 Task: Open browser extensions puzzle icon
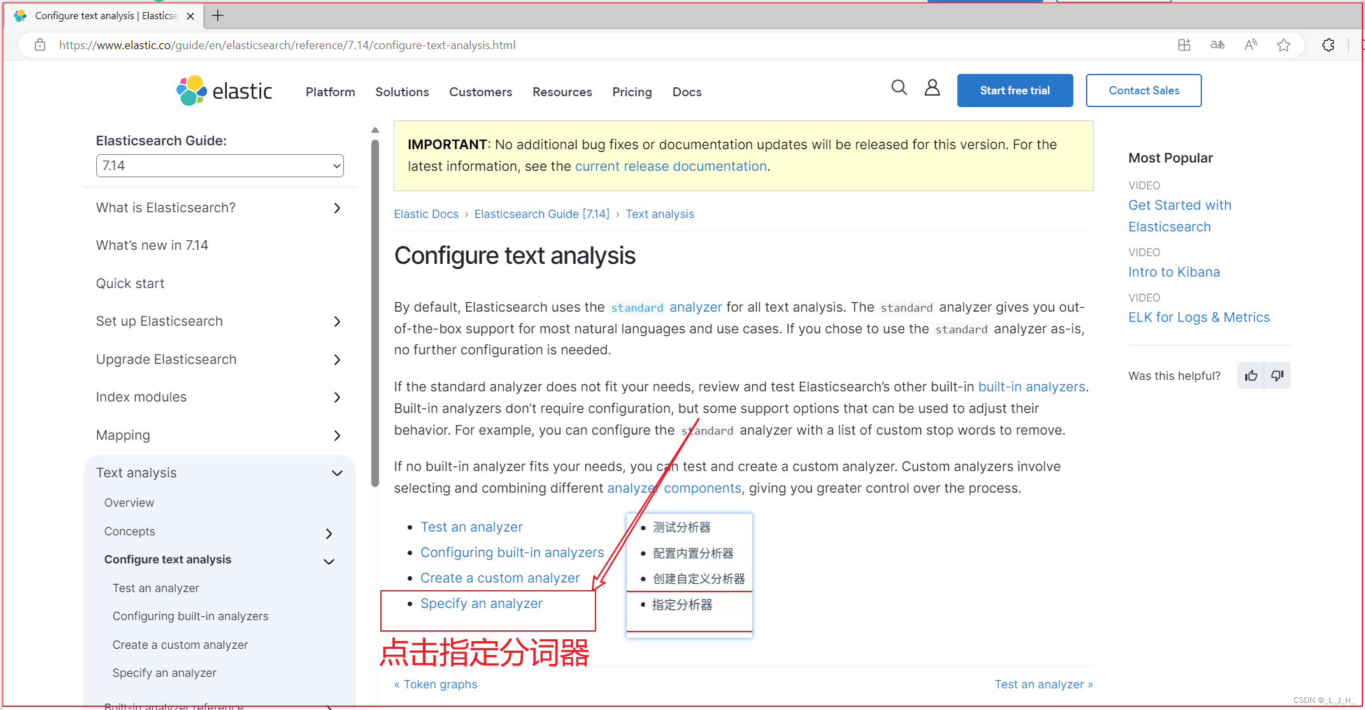pos(1328,45)
